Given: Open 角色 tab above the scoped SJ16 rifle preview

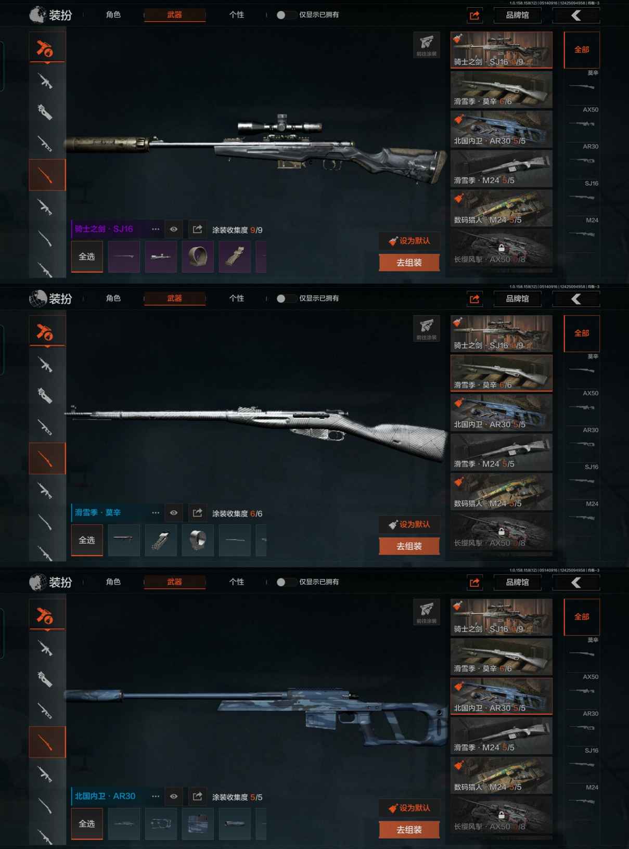Looking at the screenshot, I should coord(113,15).
